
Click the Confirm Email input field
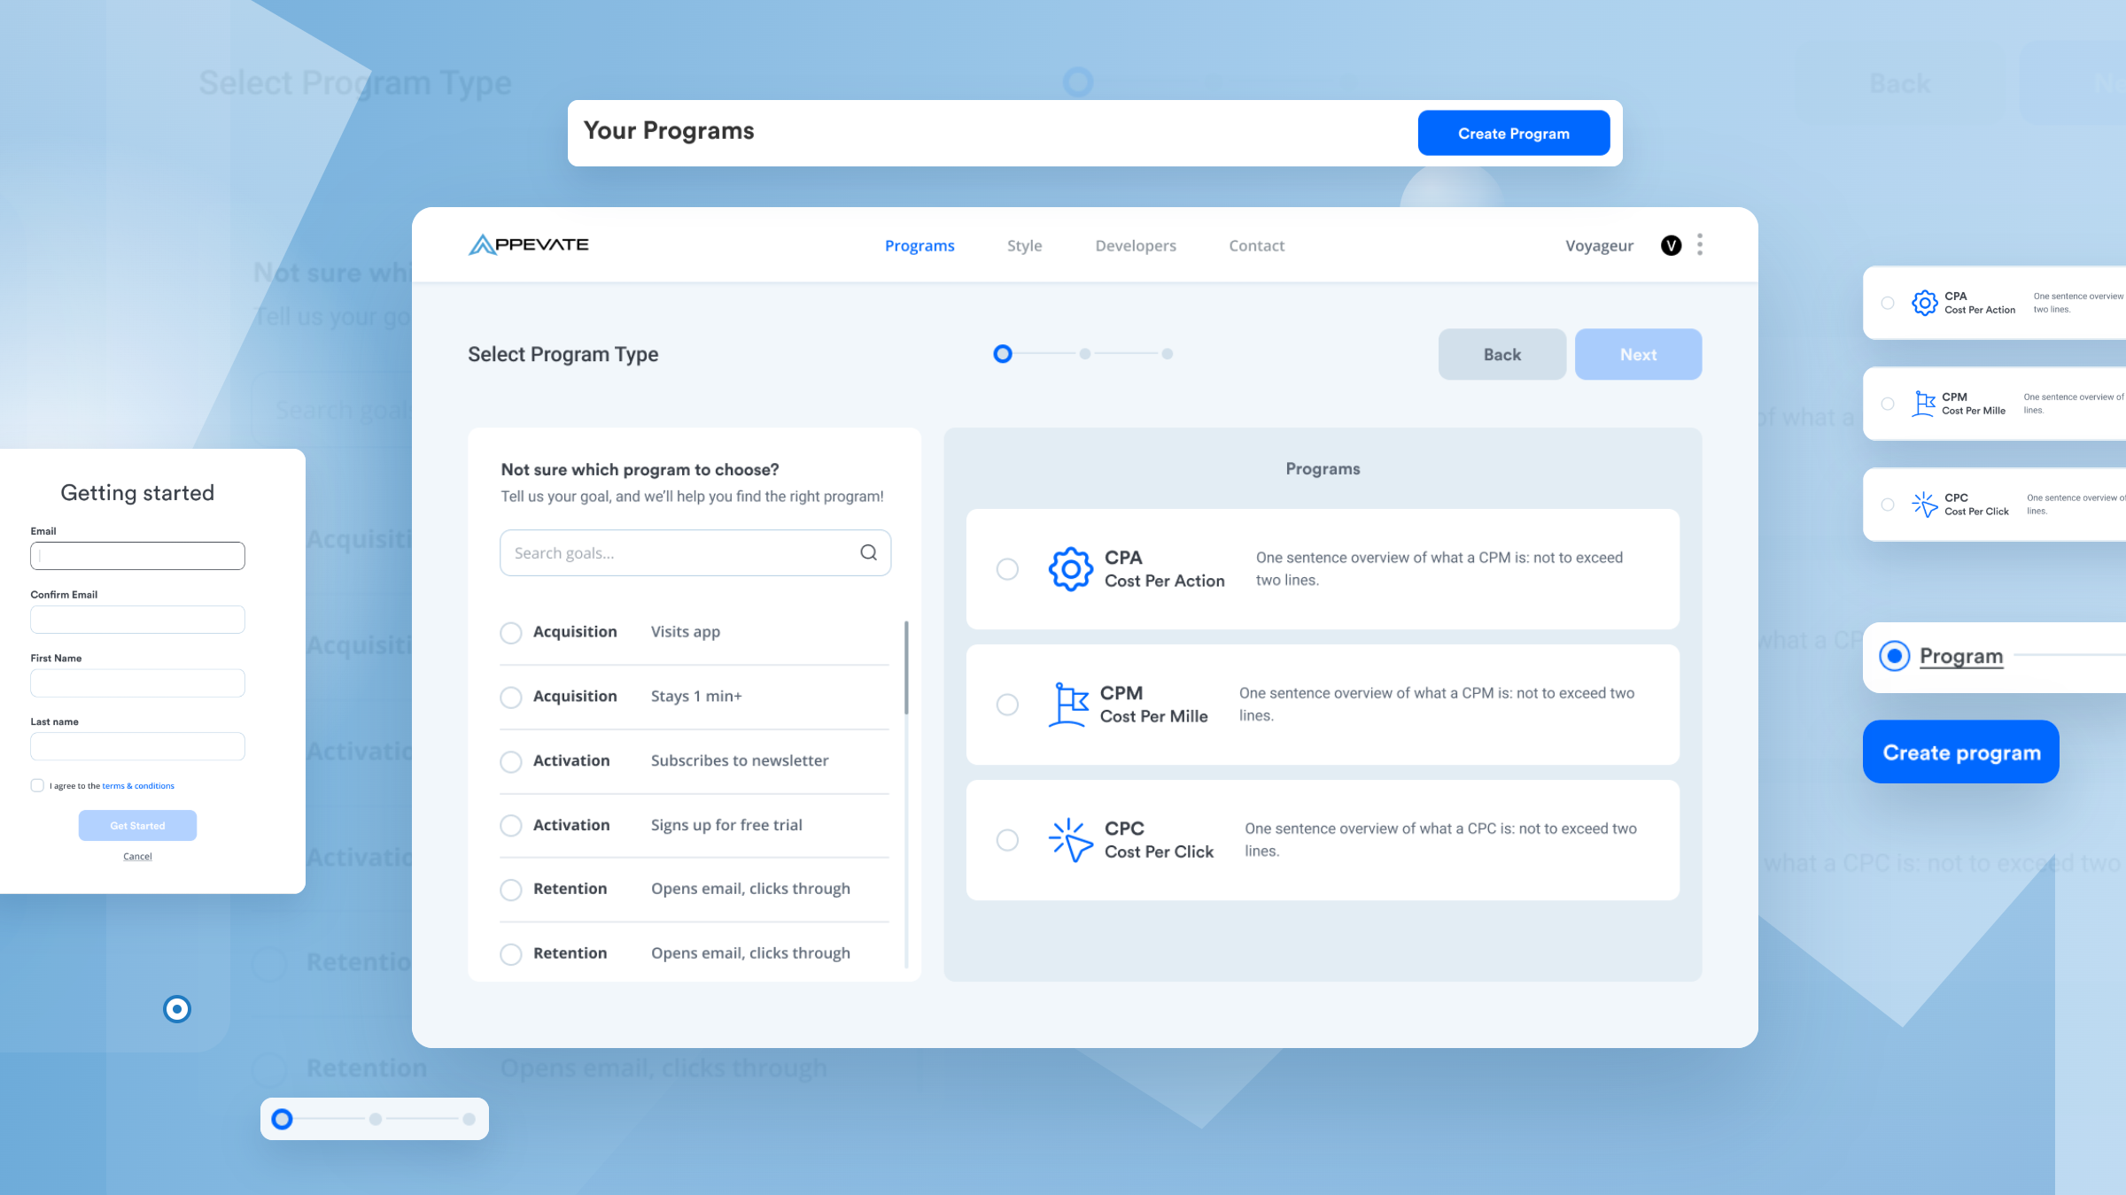[137, 620]
